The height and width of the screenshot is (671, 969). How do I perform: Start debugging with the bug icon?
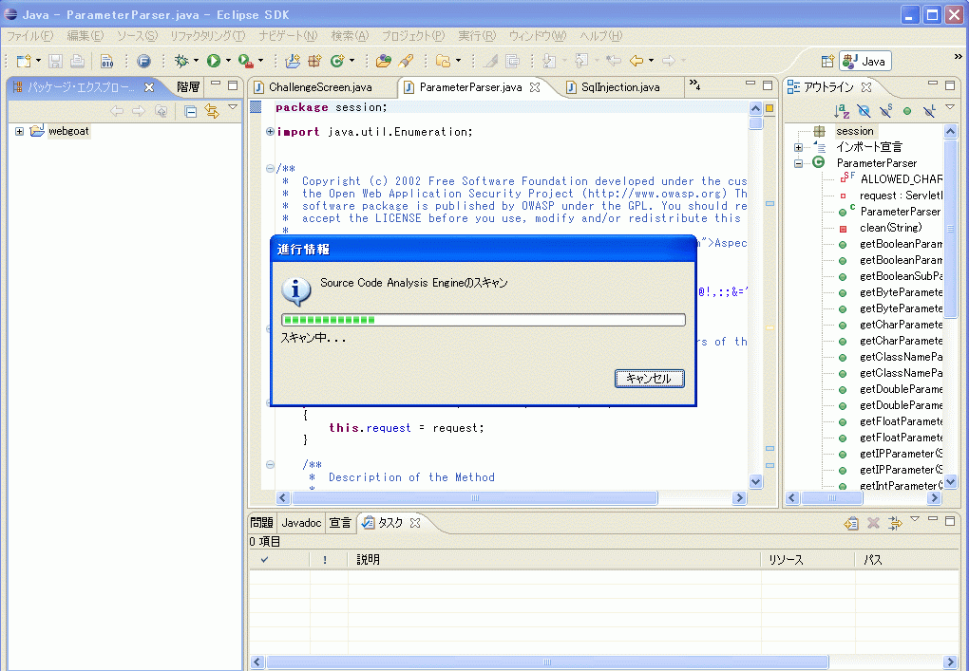coord(181,61)
